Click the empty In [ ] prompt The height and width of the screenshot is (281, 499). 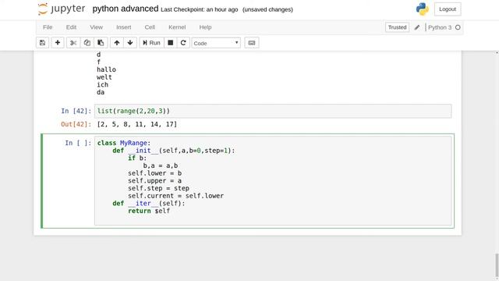point(78,143)
